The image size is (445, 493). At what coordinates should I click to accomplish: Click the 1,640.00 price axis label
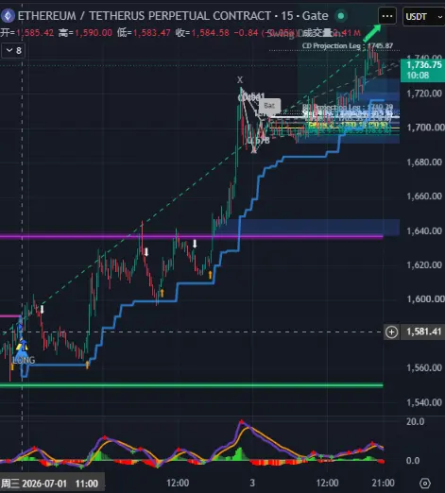[x=424, y=231]
